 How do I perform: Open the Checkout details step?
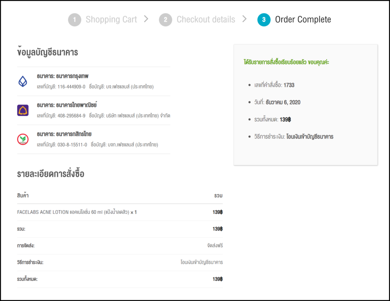pyautogui.click(x=206, y=20)
